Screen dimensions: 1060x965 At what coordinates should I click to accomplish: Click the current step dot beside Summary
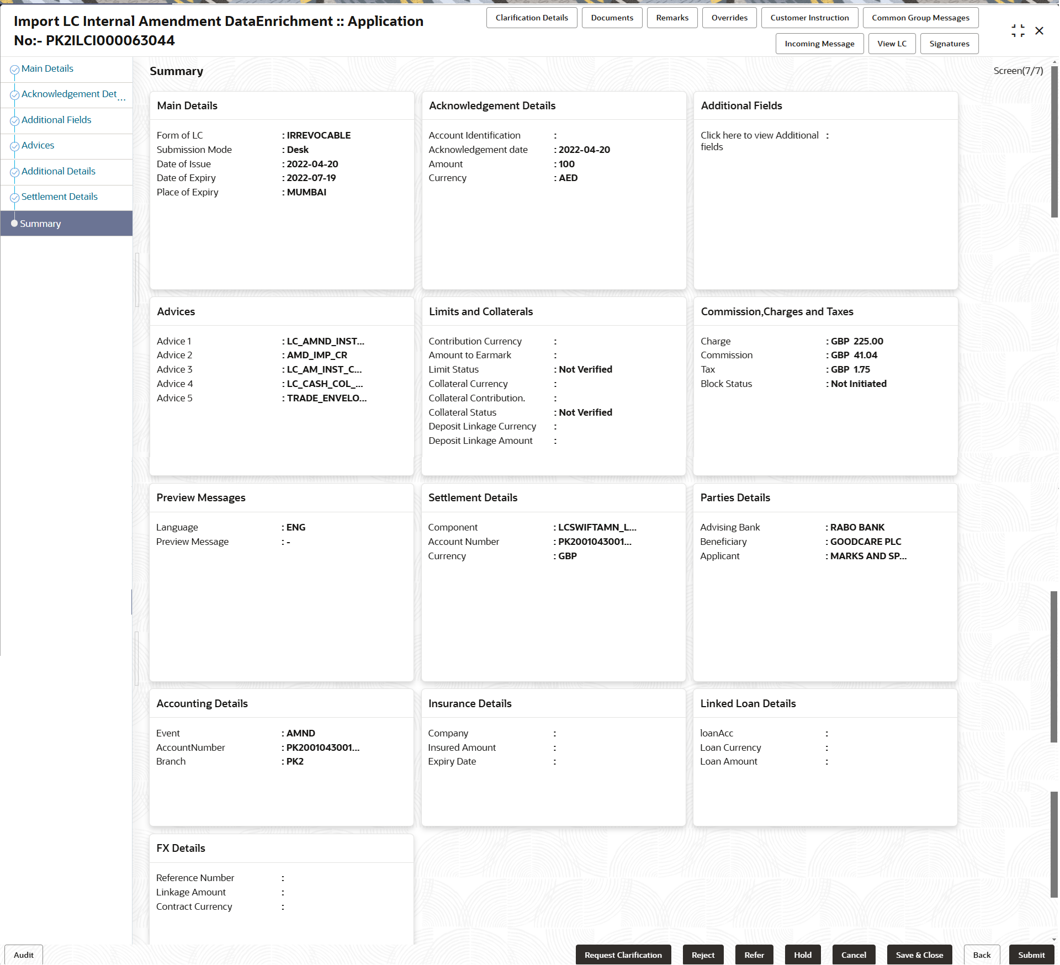coord(14,223)
